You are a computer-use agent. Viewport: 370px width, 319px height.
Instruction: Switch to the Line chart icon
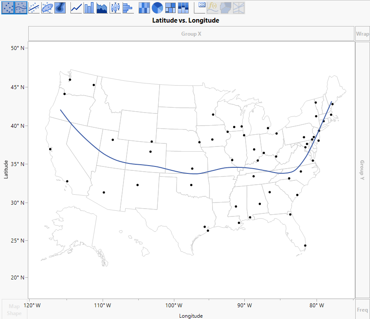77,7
